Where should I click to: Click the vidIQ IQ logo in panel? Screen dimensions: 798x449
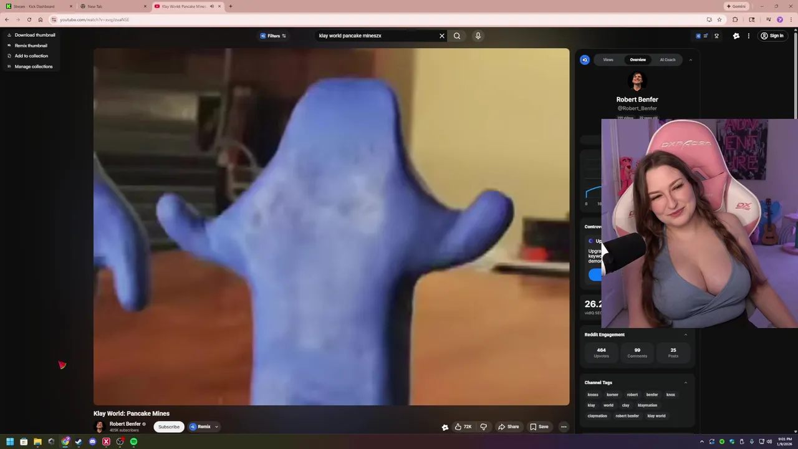point(585,60)
